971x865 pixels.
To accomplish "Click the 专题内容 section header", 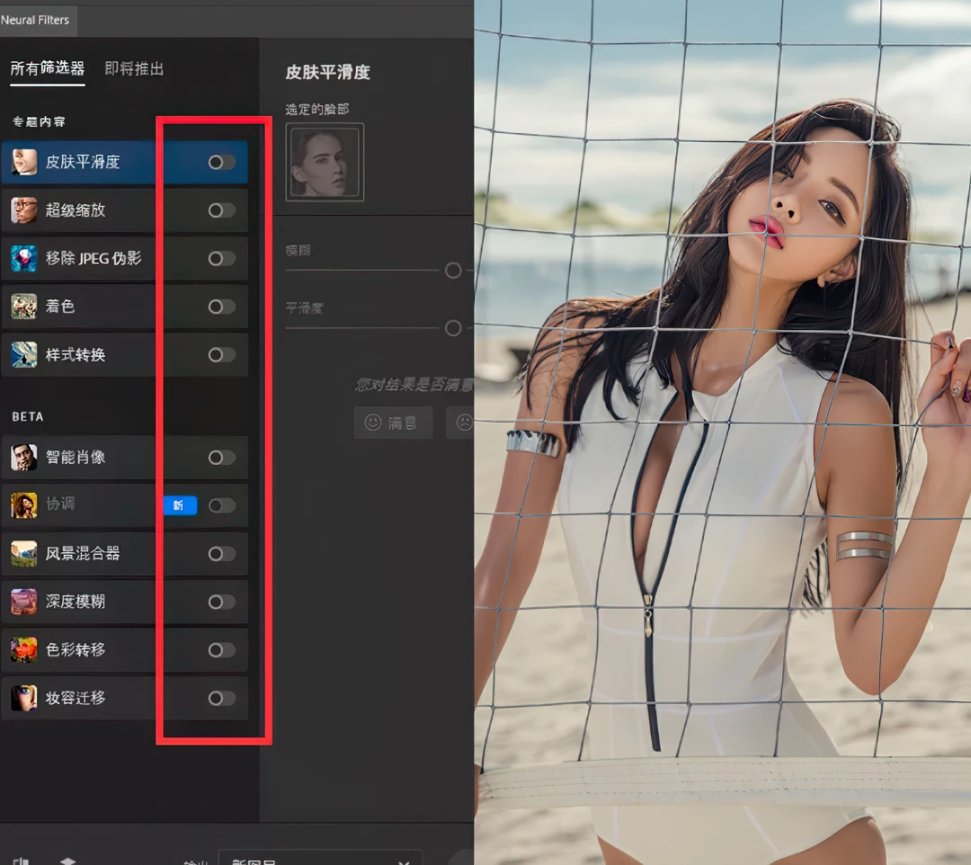I will pos(39,122).
